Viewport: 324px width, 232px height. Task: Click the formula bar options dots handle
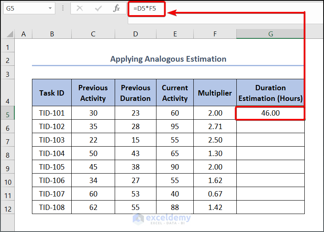pos(63,8)
